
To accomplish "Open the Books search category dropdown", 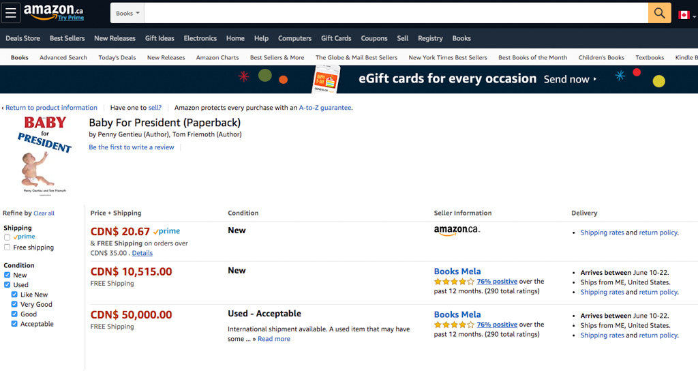I will coord(127,14).
